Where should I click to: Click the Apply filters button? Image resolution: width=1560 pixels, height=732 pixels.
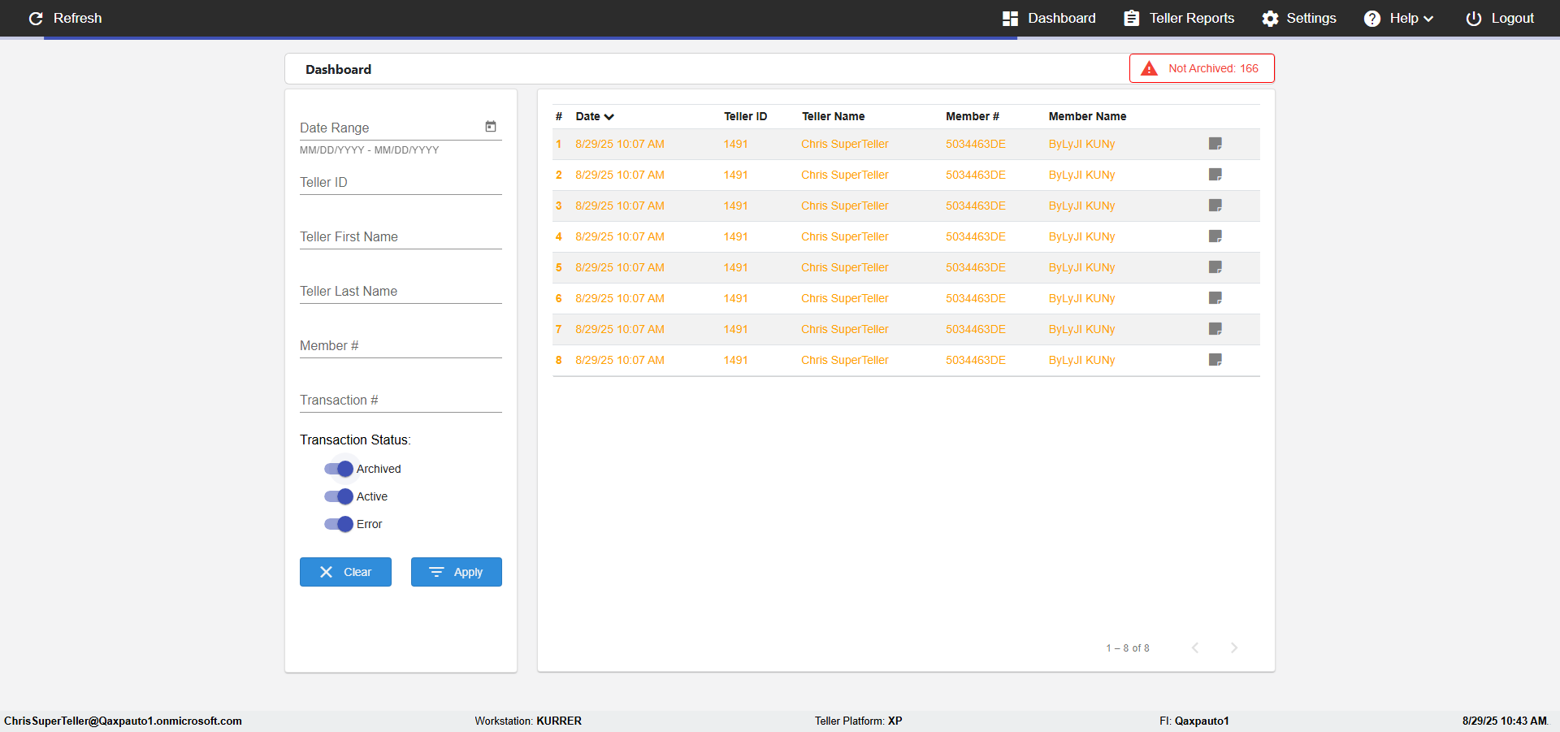tap(457, 572)
